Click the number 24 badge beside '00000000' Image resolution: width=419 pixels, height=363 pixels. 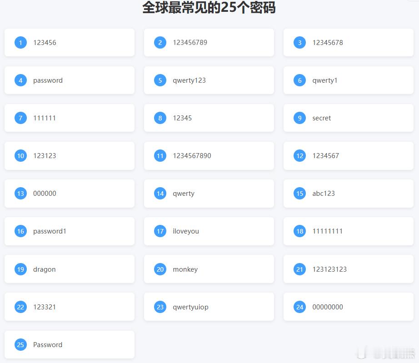pos(299,307)
